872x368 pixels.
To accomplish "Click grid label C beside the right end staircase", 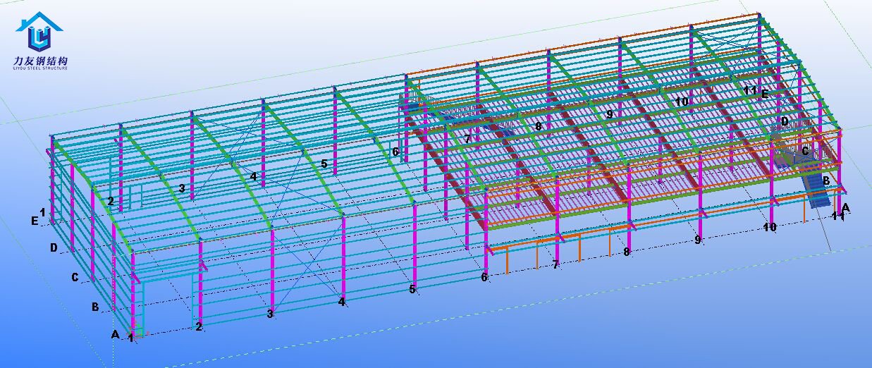I will coord(805,150).
